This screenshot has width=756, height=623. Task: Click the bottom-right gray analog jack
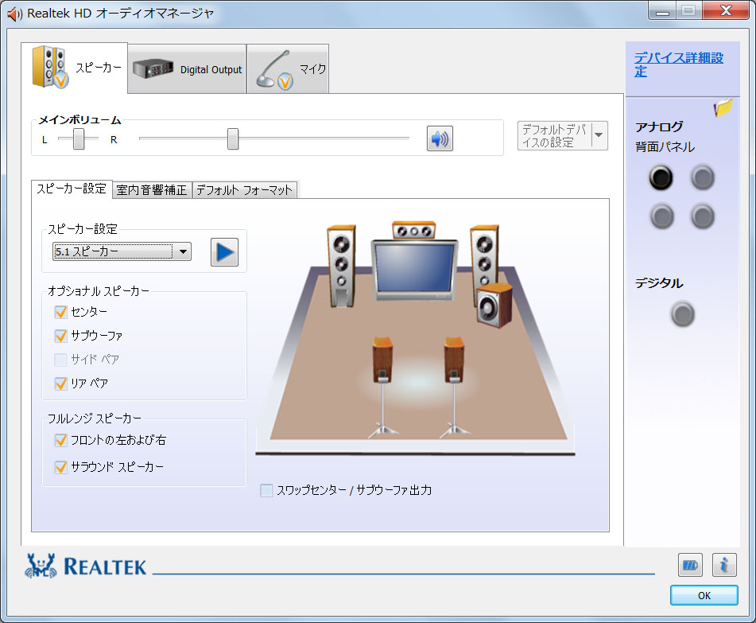[x=702, y=216]
